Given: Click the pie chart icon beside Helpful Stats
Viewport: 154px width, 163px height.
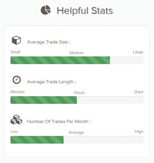Looking at the screenshot, I should click(45, 10).
